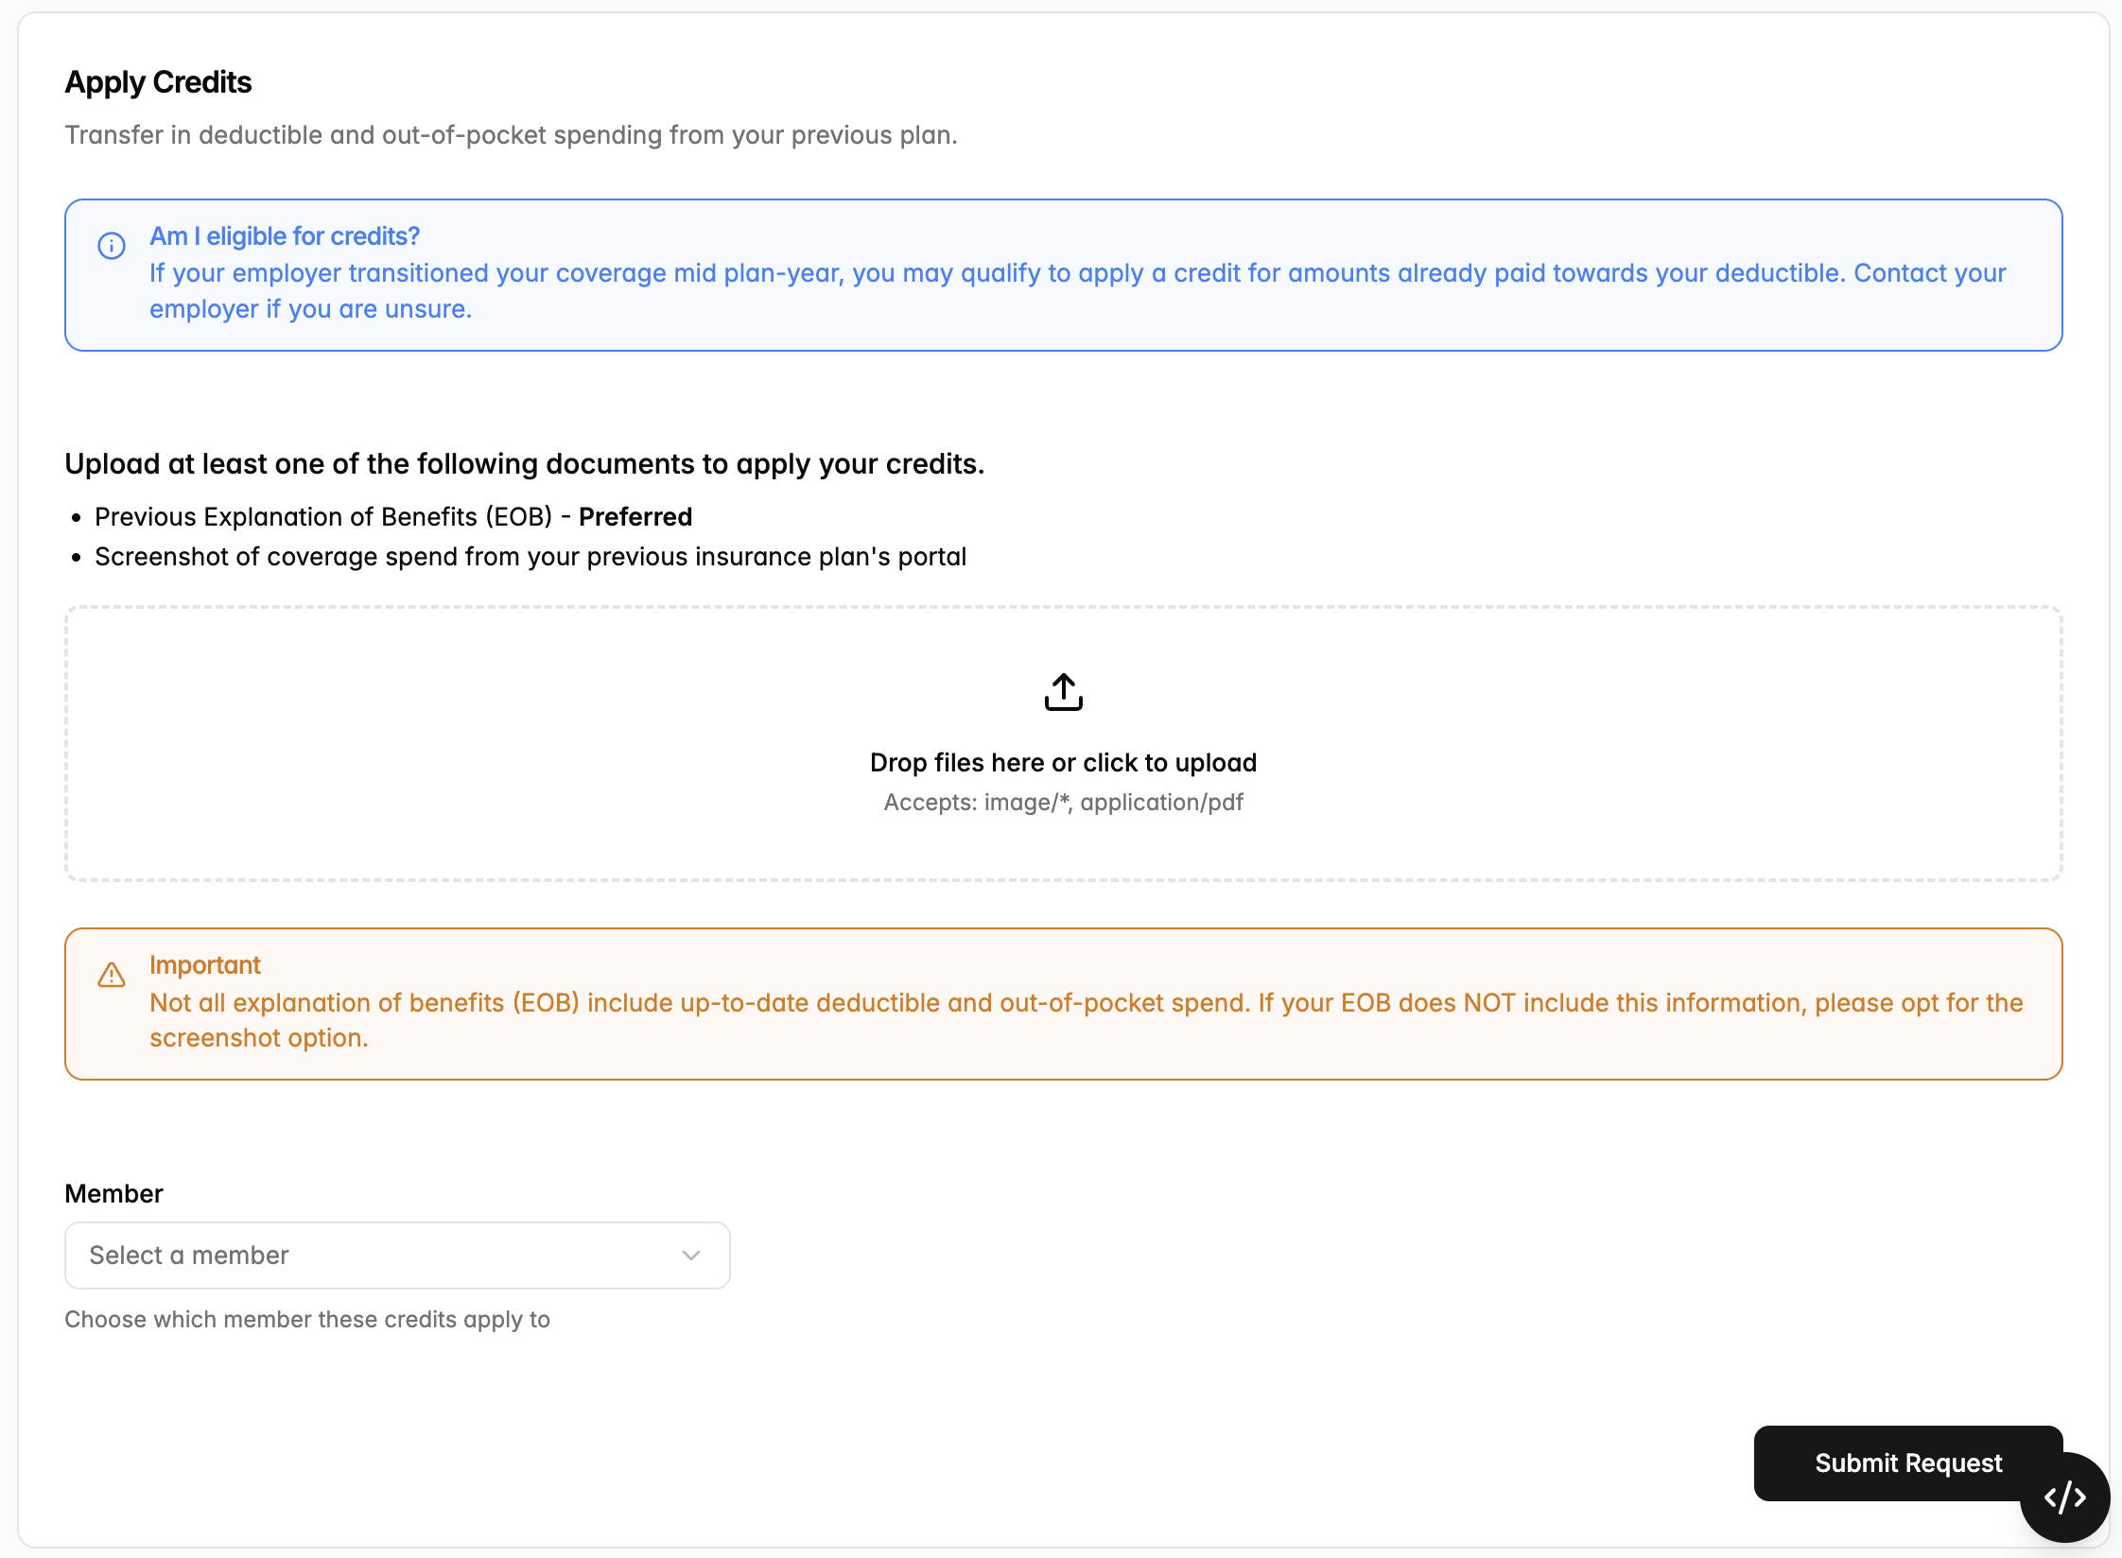
Task: Click the Apply Credits page heading
Action: (x=158, y=82)
